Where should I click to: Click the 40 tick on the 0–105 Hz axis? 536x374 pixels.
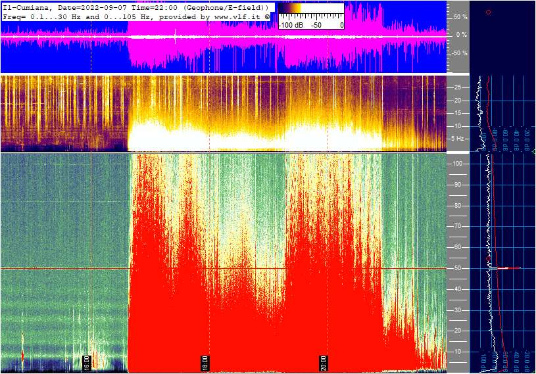(x=457, y=289)
